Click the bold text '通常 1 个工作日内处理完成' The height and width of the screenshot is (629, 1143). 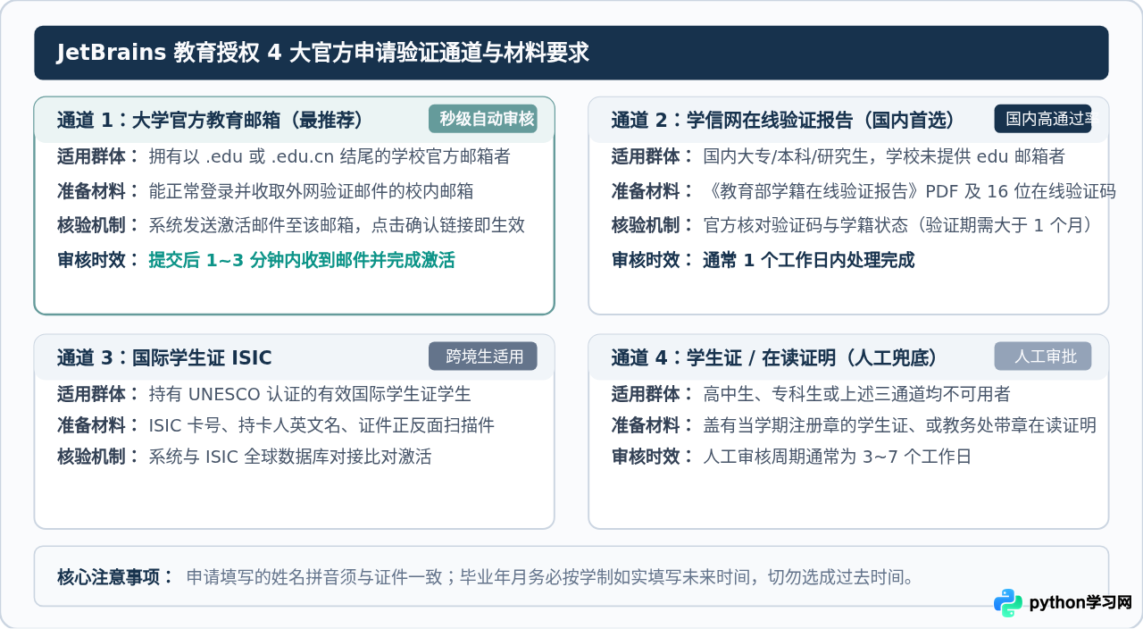pyautogui.click(x=809, y=260)
